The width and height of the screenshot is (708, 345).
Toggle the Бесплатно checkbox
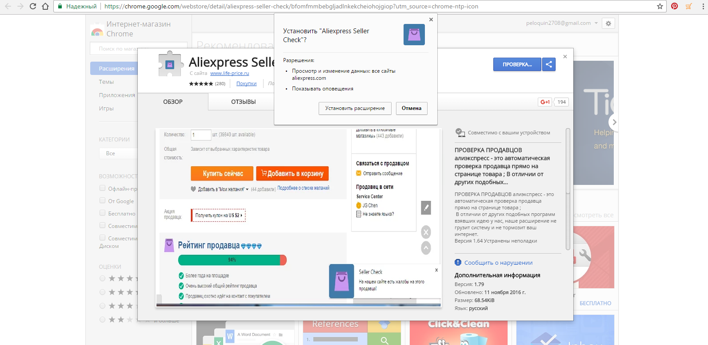pos(103,213)
